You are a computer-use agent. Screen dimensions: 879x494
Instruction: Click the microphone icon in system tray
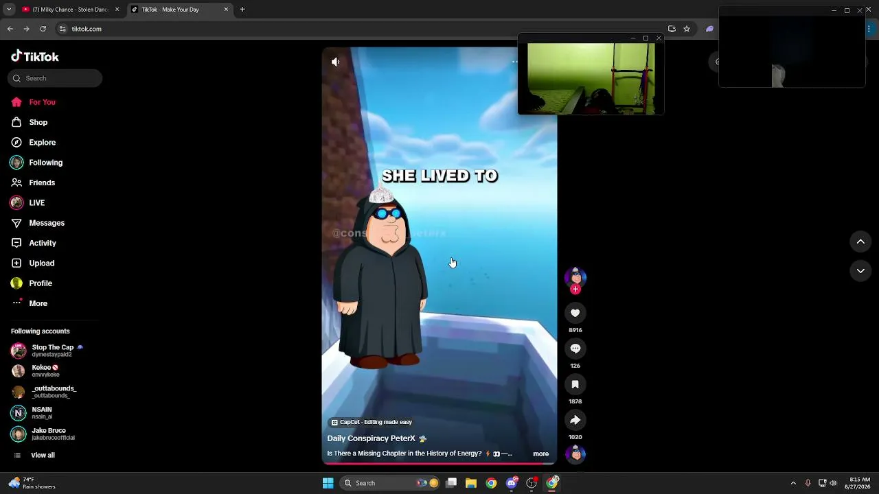(x=808, y=483)
